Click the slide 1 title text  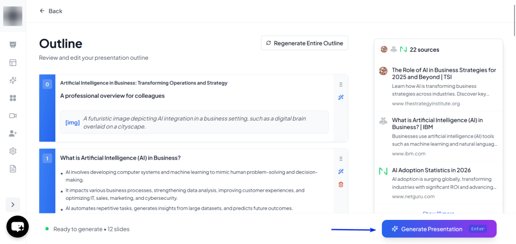point(120,158)
